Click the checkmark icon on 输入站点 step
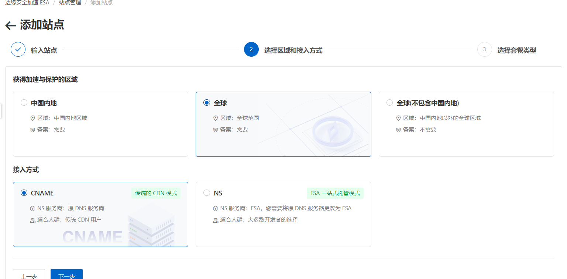The width and height of the screenshot is (567, 279). click(18, 49)
